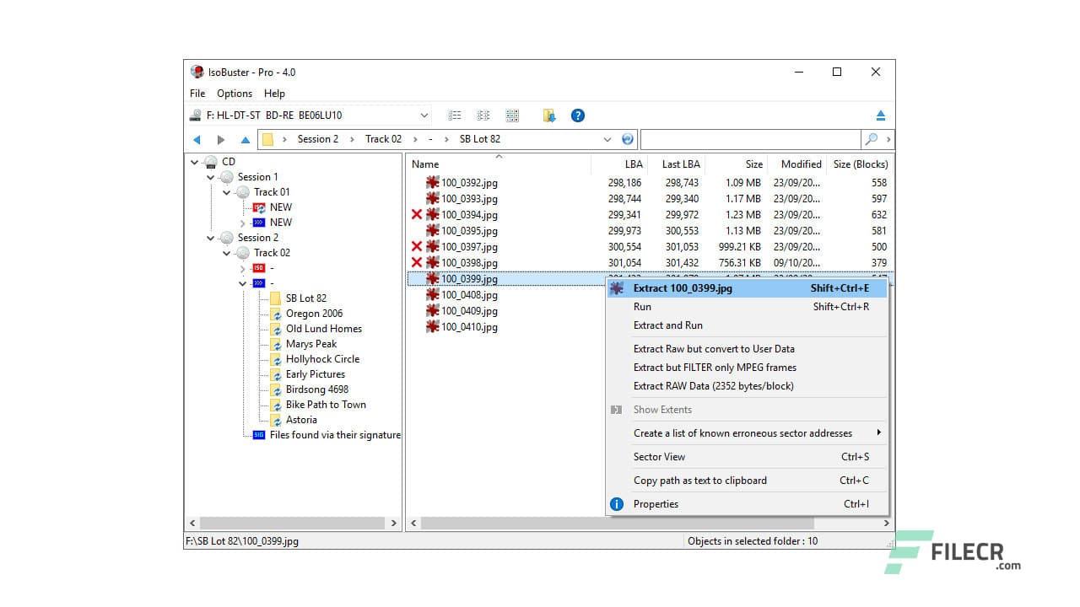Click Extract 100_0399.jpg in the context menu
The height and width of the screenshot is (607, 1080).
click(x=683, y=287)
